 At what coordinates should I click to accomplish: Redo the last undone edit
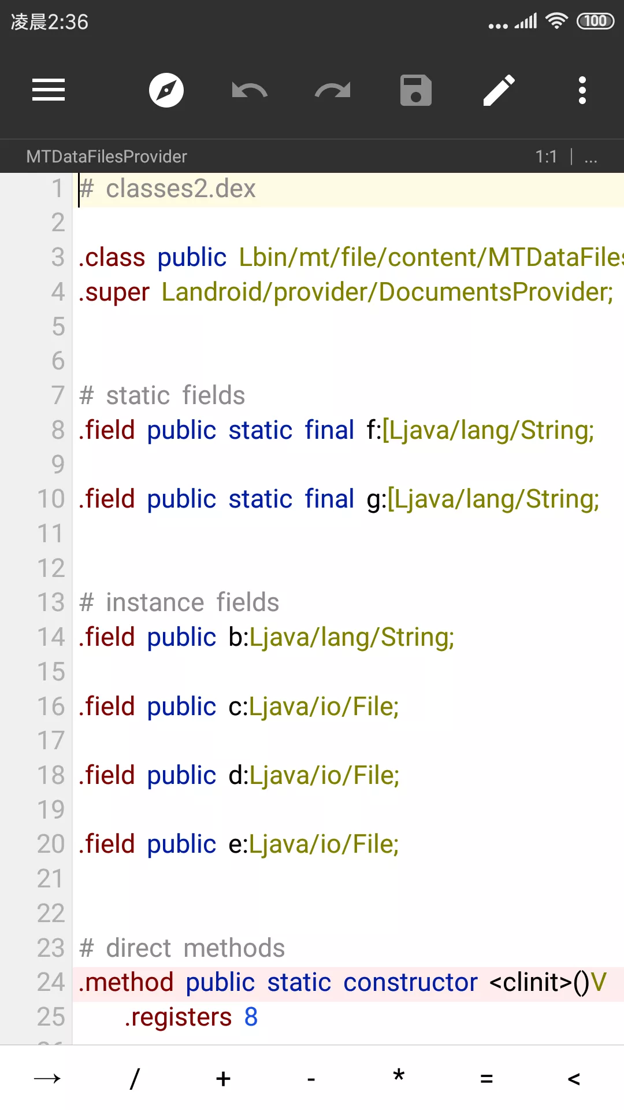(332, 91)
